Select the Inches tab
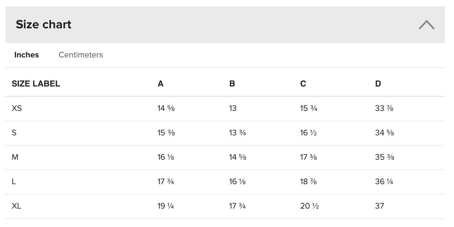 point(27,55)
